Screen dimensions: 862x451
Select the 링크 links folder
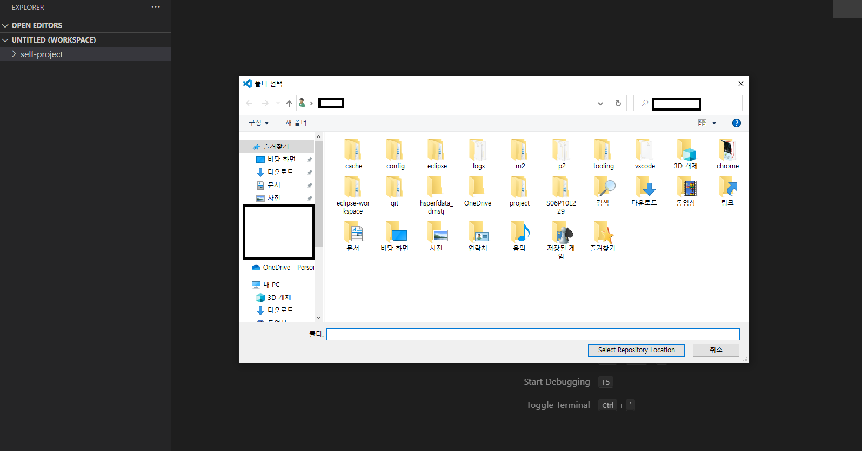tap(727, 192)
